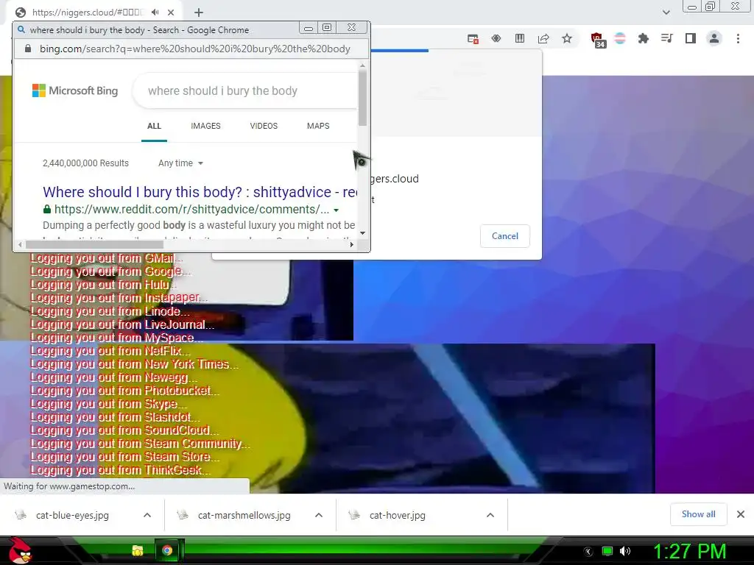Click the popup scroll-up arrow

point(362,65)
